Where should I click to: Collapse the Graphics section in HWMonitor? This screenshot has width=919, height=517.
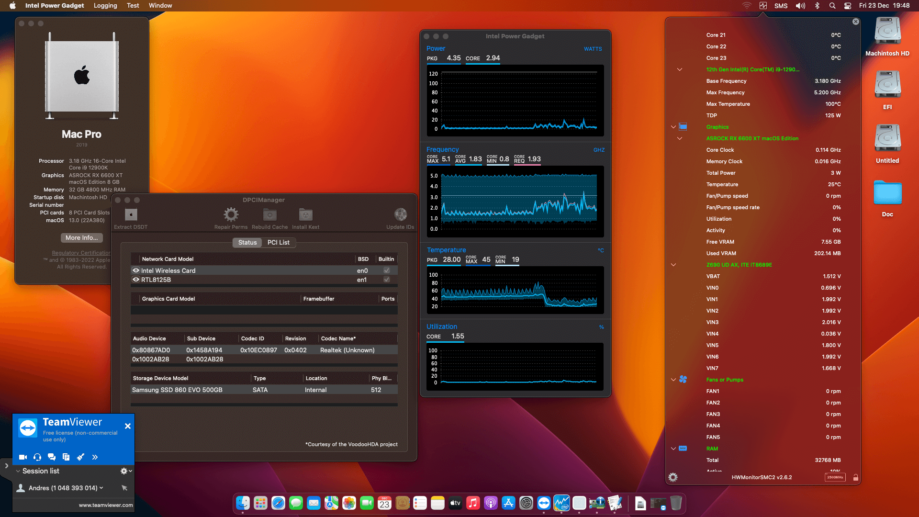coord(673,127)
